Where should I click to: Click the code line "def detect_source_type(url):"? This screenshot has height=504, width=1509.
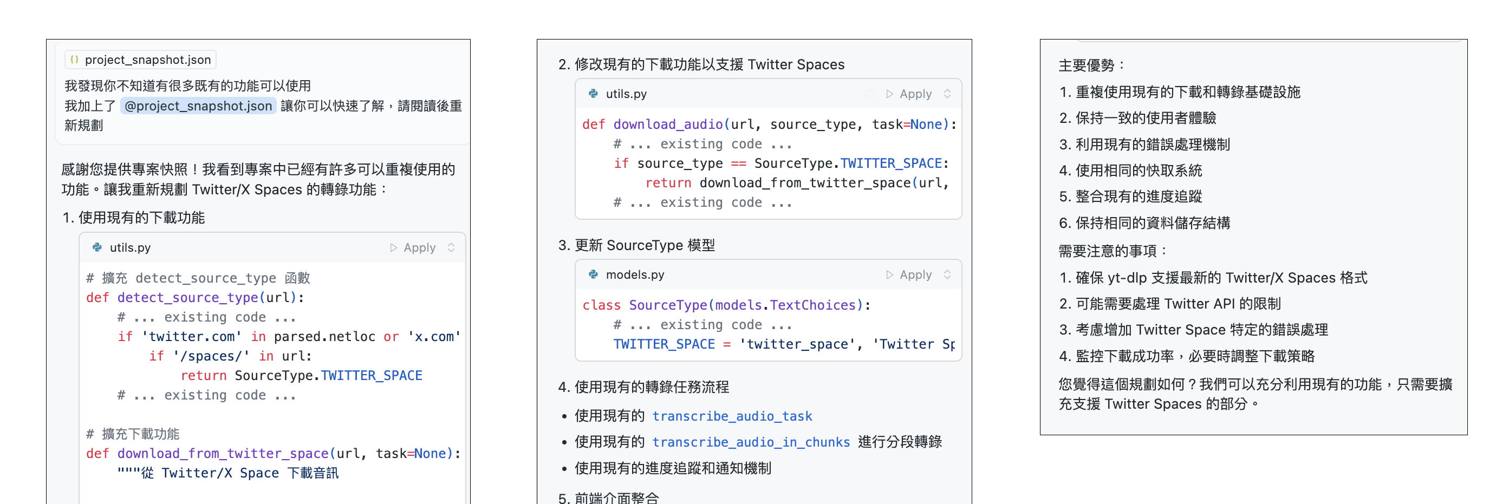pos(195,297)
